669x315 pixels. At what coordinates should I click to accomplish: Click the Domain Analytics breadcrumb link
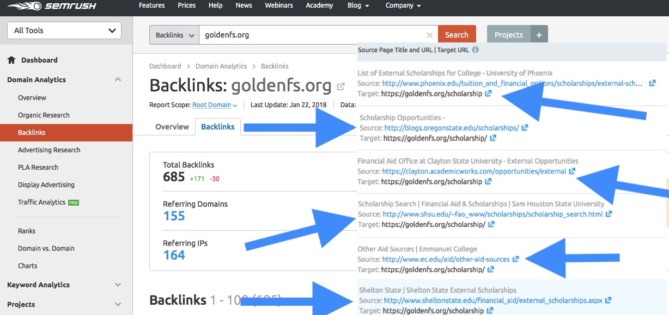pyautogui.click(x=221, y=66)
